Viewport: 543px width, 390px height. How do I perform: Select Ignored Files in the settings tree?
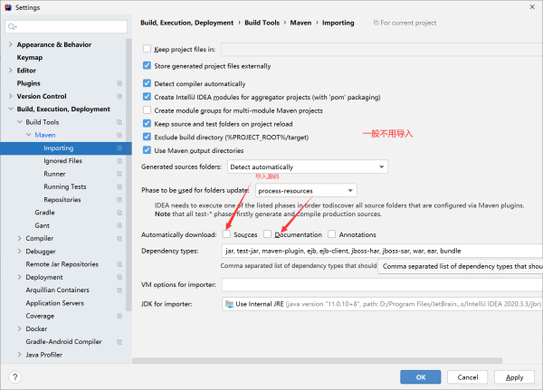[x=62, y=161]
